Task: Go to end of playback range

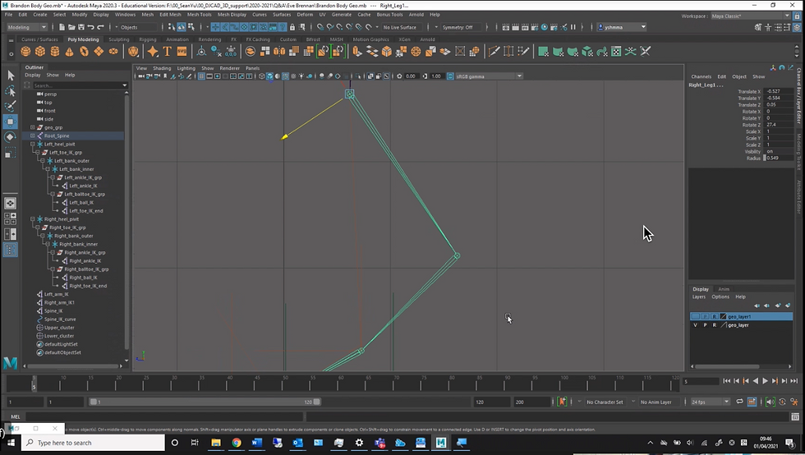Action: pos(793,381)
